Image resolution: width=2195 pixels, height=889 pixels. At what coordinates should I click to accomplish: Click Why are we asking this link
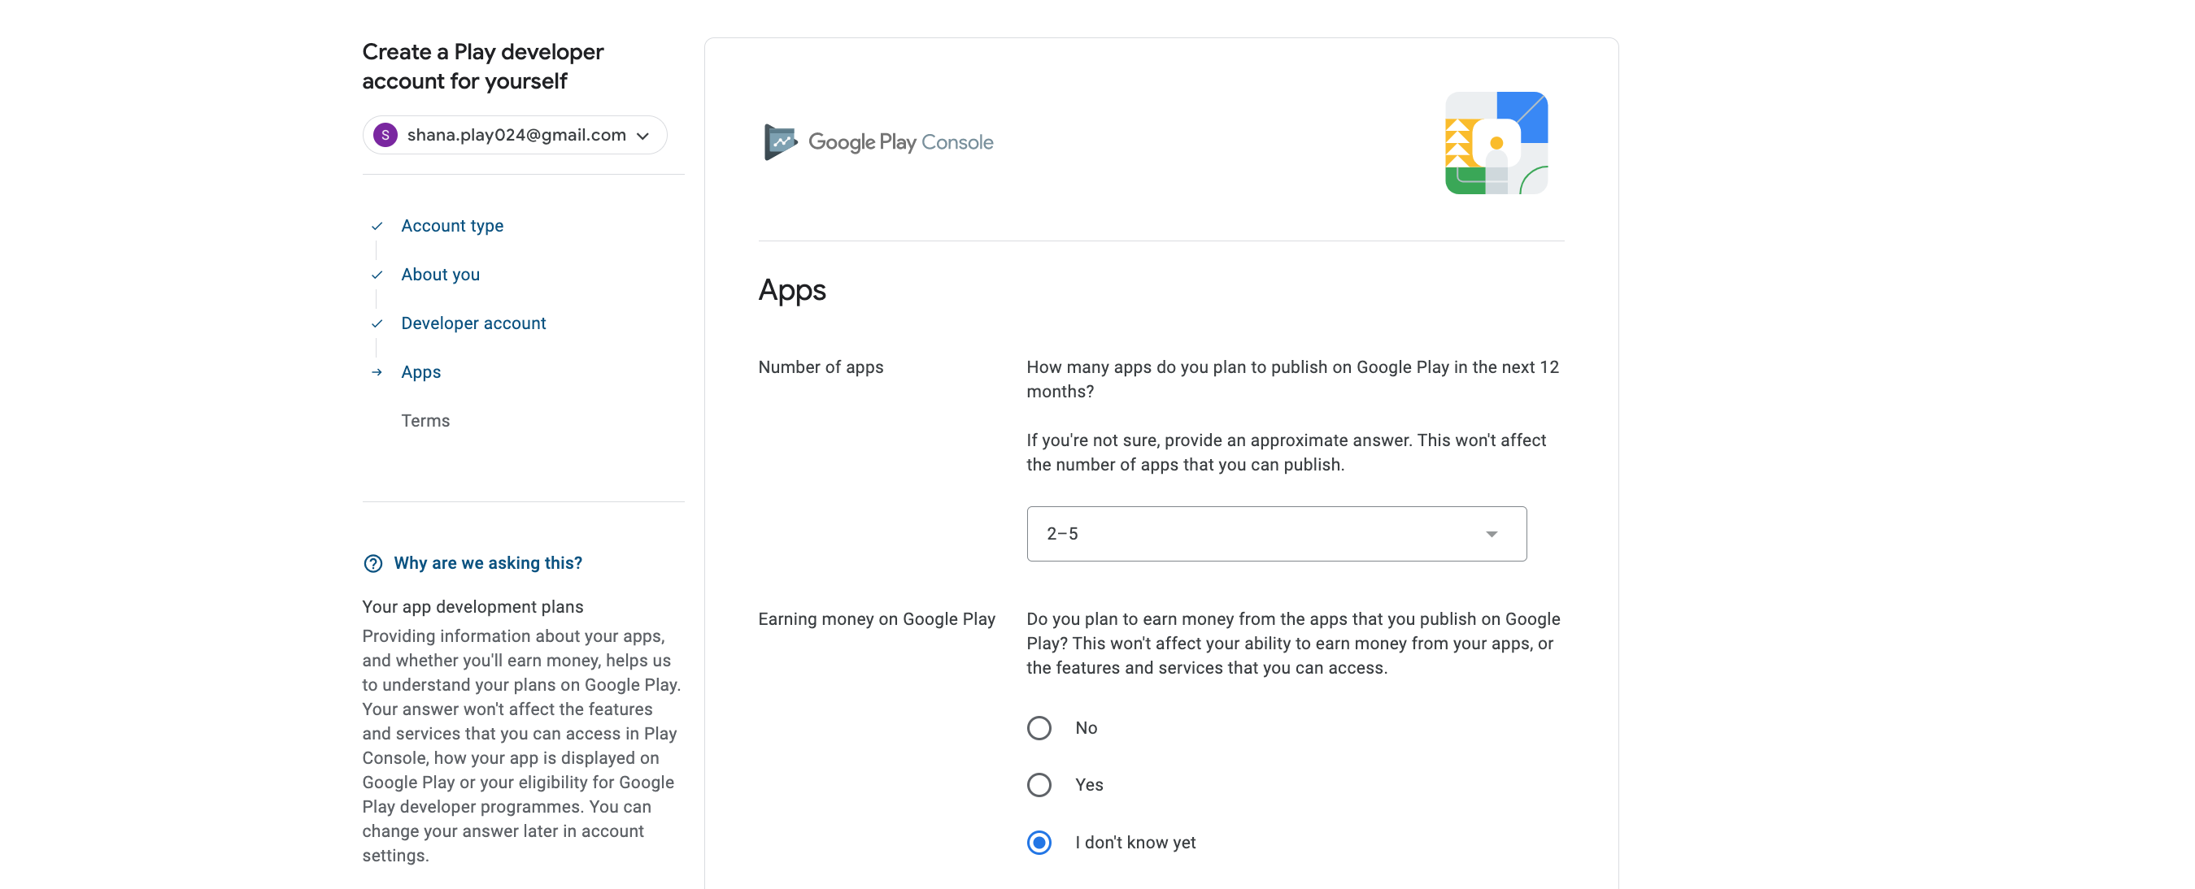click(487, 563)
